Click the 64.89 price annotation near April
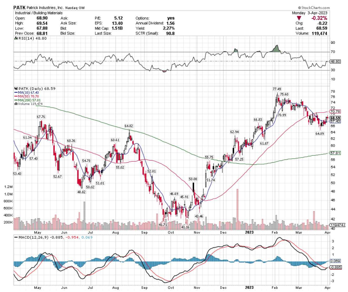The width and height of the screenshot is (348, 292). pyautogui.click(x=320, y=134)
